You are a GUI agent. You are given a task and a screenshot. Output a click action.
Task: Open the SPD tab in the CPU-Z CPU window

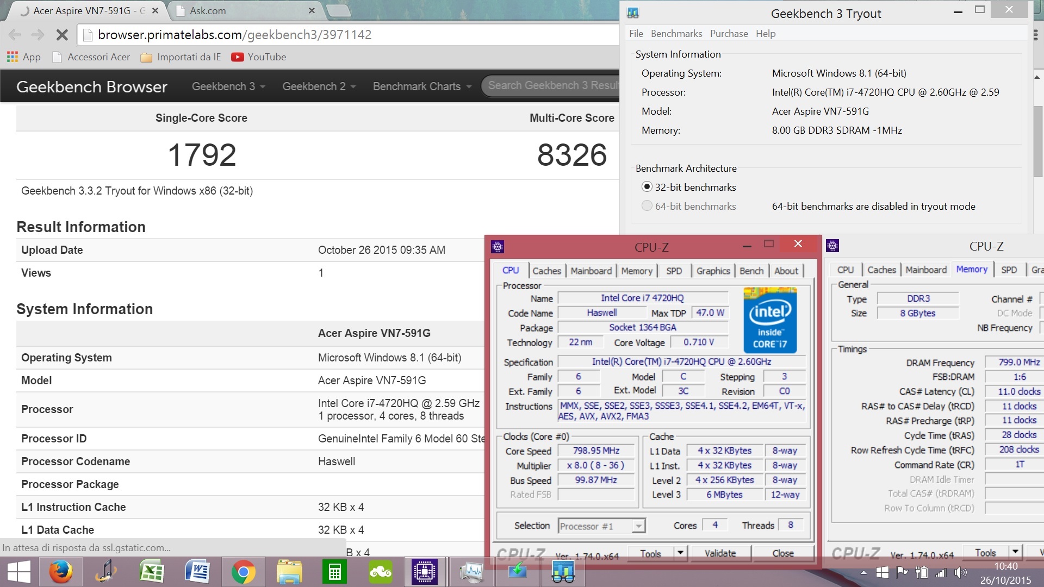pos(674,271)
